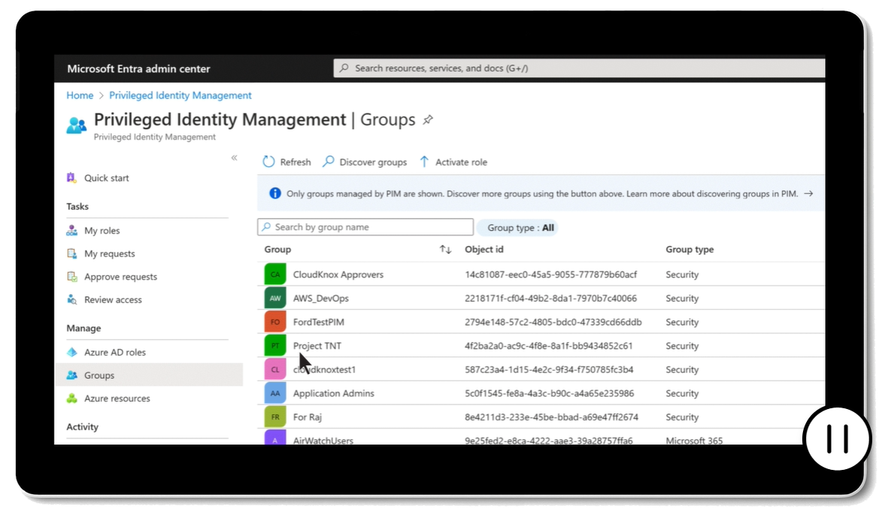Open Azure AD roles under Manage
This screenshot has width=882, height=512.
point(114,352)
